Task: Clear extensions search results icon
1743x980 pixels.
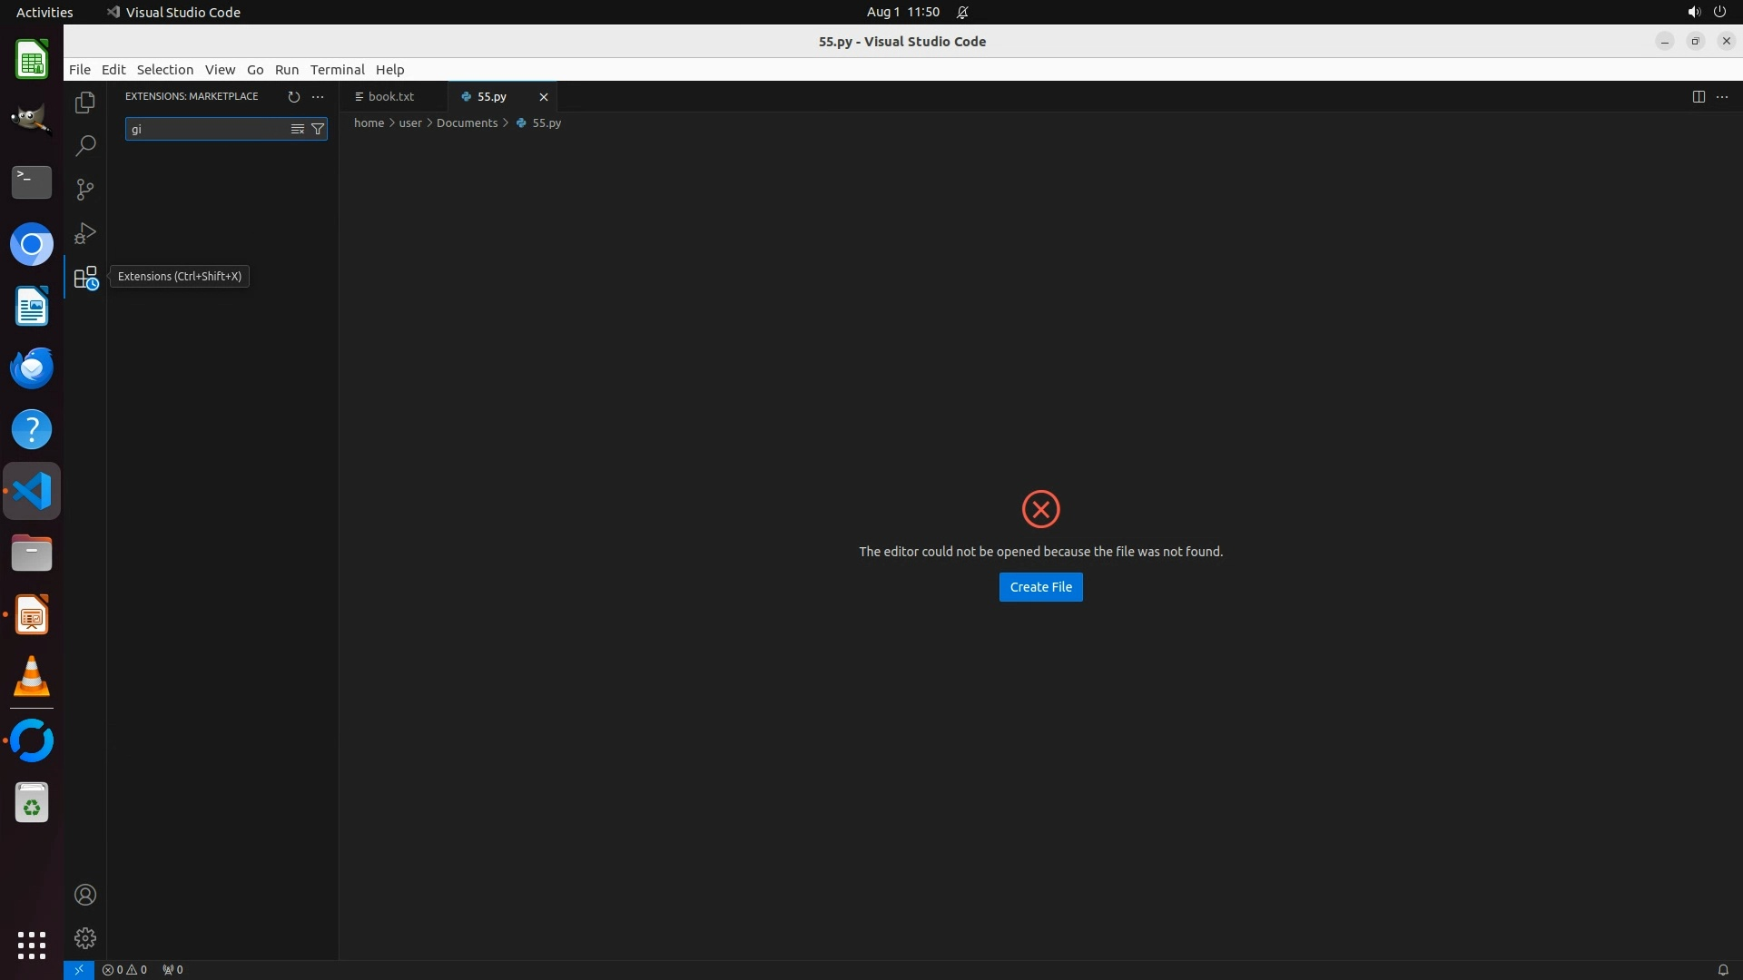Action: (297, 129)
